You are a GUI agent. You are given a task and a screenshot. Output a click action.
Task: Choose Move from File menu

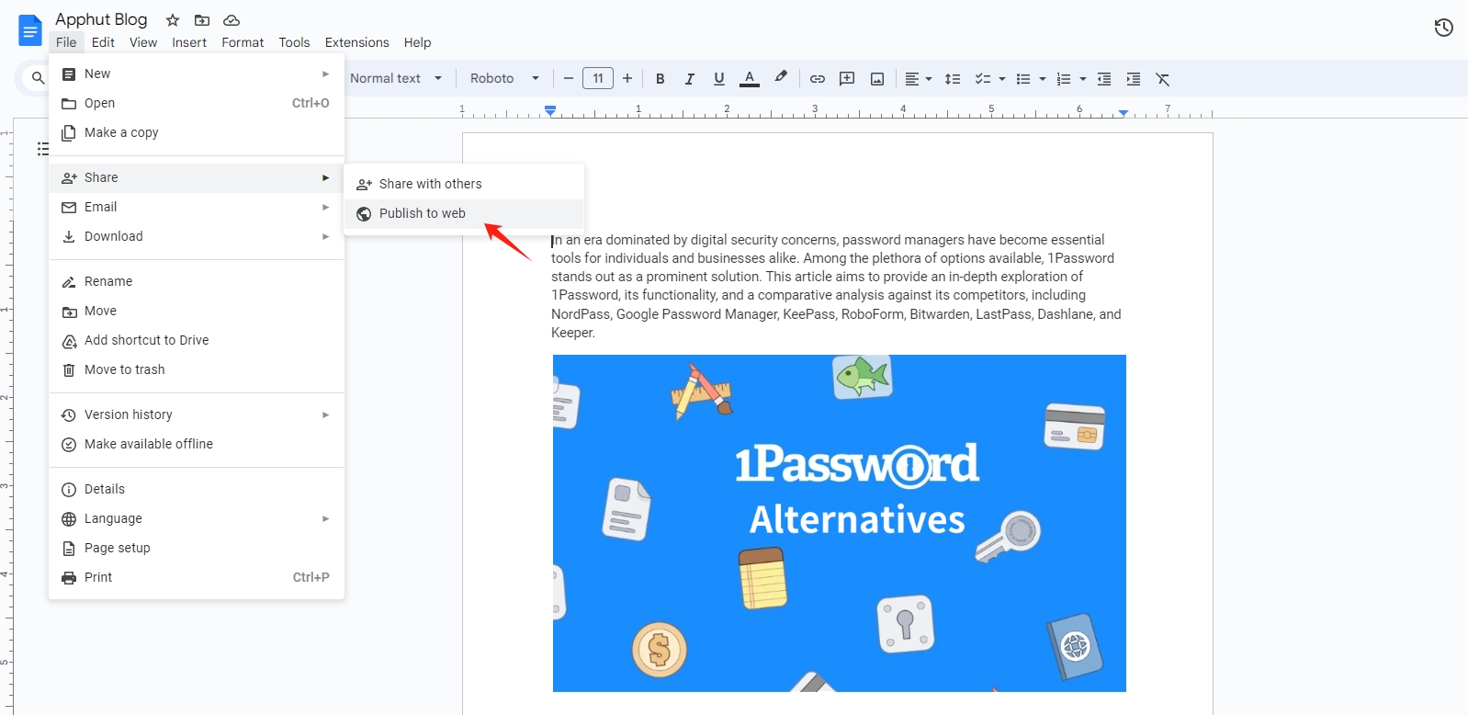197,311
